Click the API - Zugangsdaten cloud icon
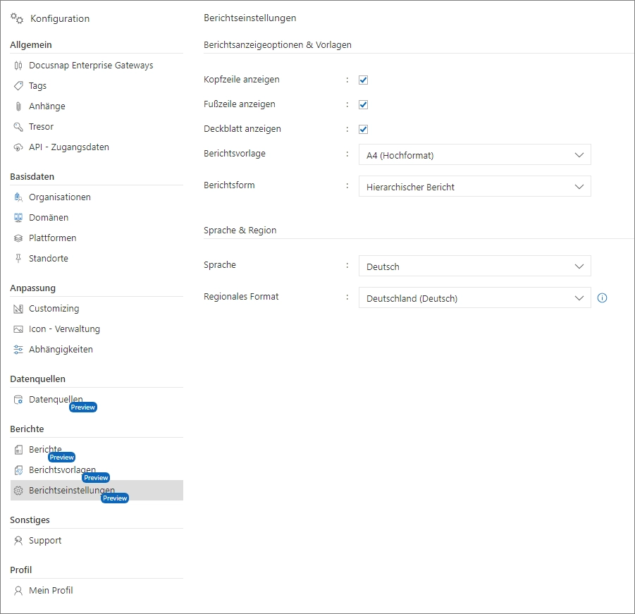Image resolution: width=635 pixels, height=614 pixels. (x=18, y=147)
